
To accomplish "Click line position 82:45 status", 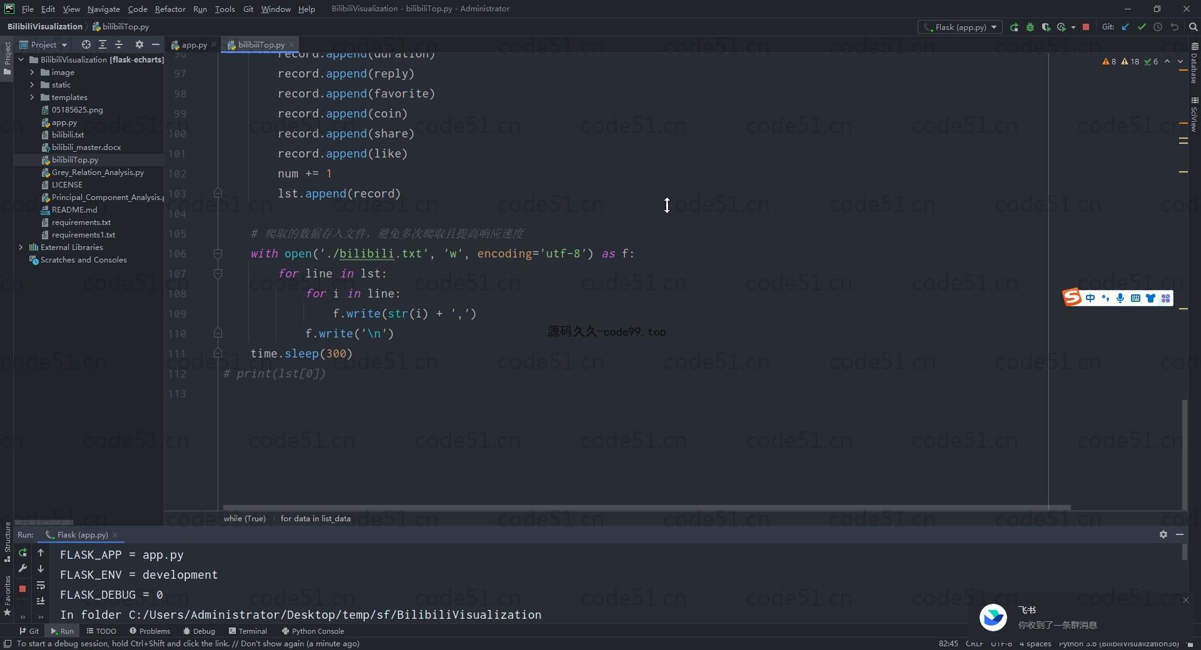I will (x=948, y=644).
